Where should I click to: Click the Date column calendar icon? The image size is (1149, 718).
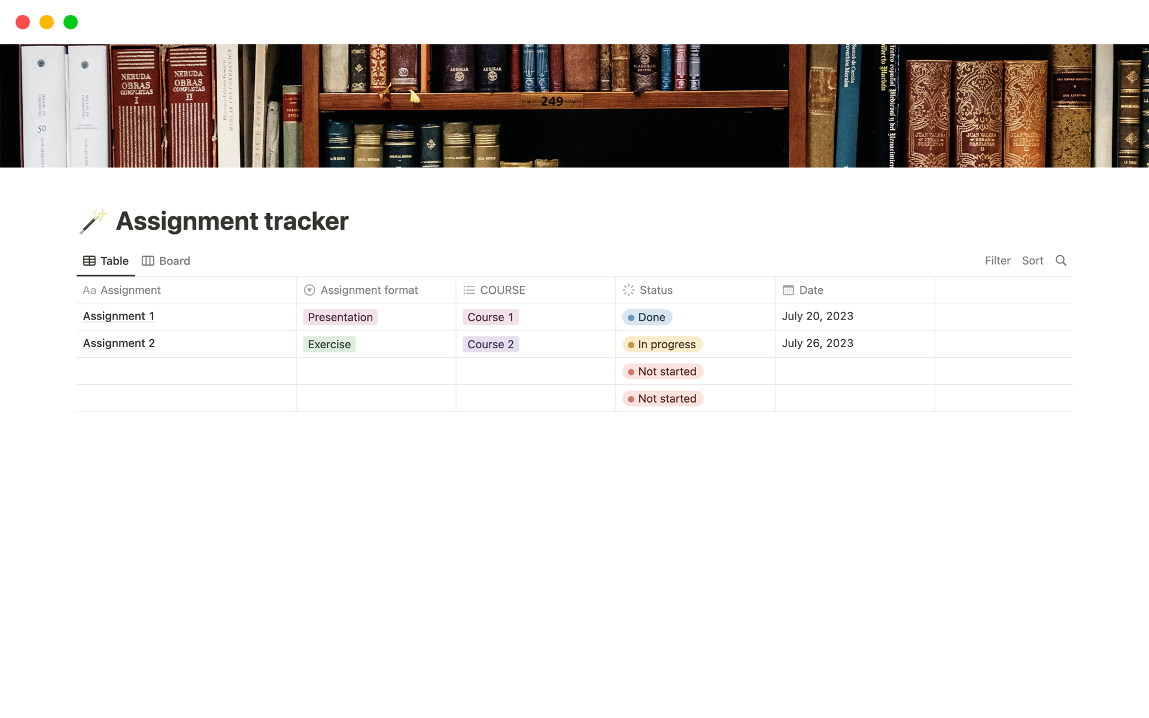[x=788, y=290]
